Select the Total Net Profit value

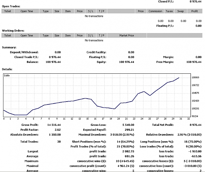point(195,125)
